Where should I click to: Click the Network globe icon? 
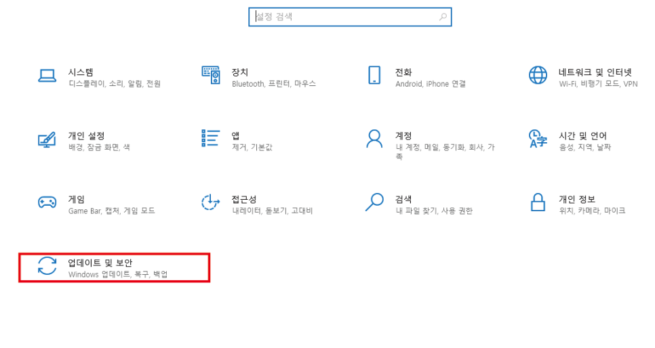pyautogui.click(x=538, y=75)
